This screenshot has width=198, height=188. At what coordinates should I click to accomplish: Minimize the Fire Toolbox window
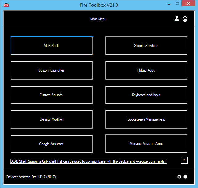tap(169, 4)
